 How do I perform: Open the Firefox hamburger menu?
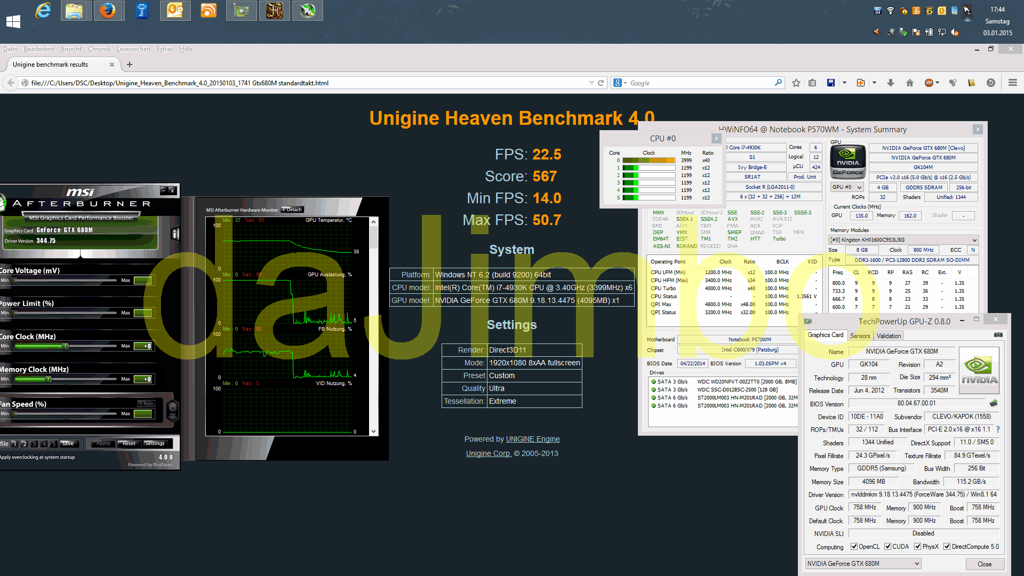pos(1013,83)
